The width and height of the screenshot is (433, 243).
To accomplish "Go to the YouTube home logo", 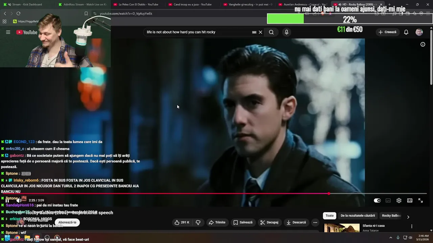I will pyautogui.click(x=27, y=32).
